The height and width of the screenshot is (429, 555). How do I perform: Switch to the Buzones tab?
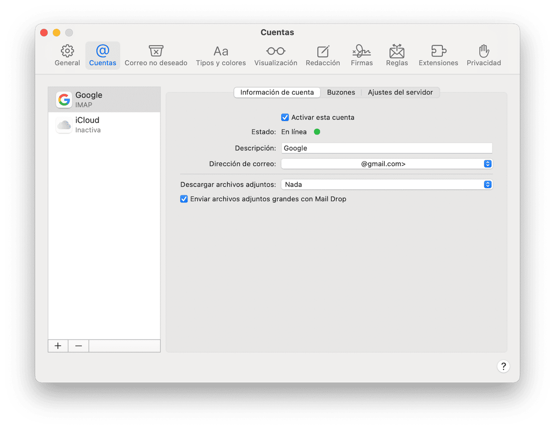point(341,92)
